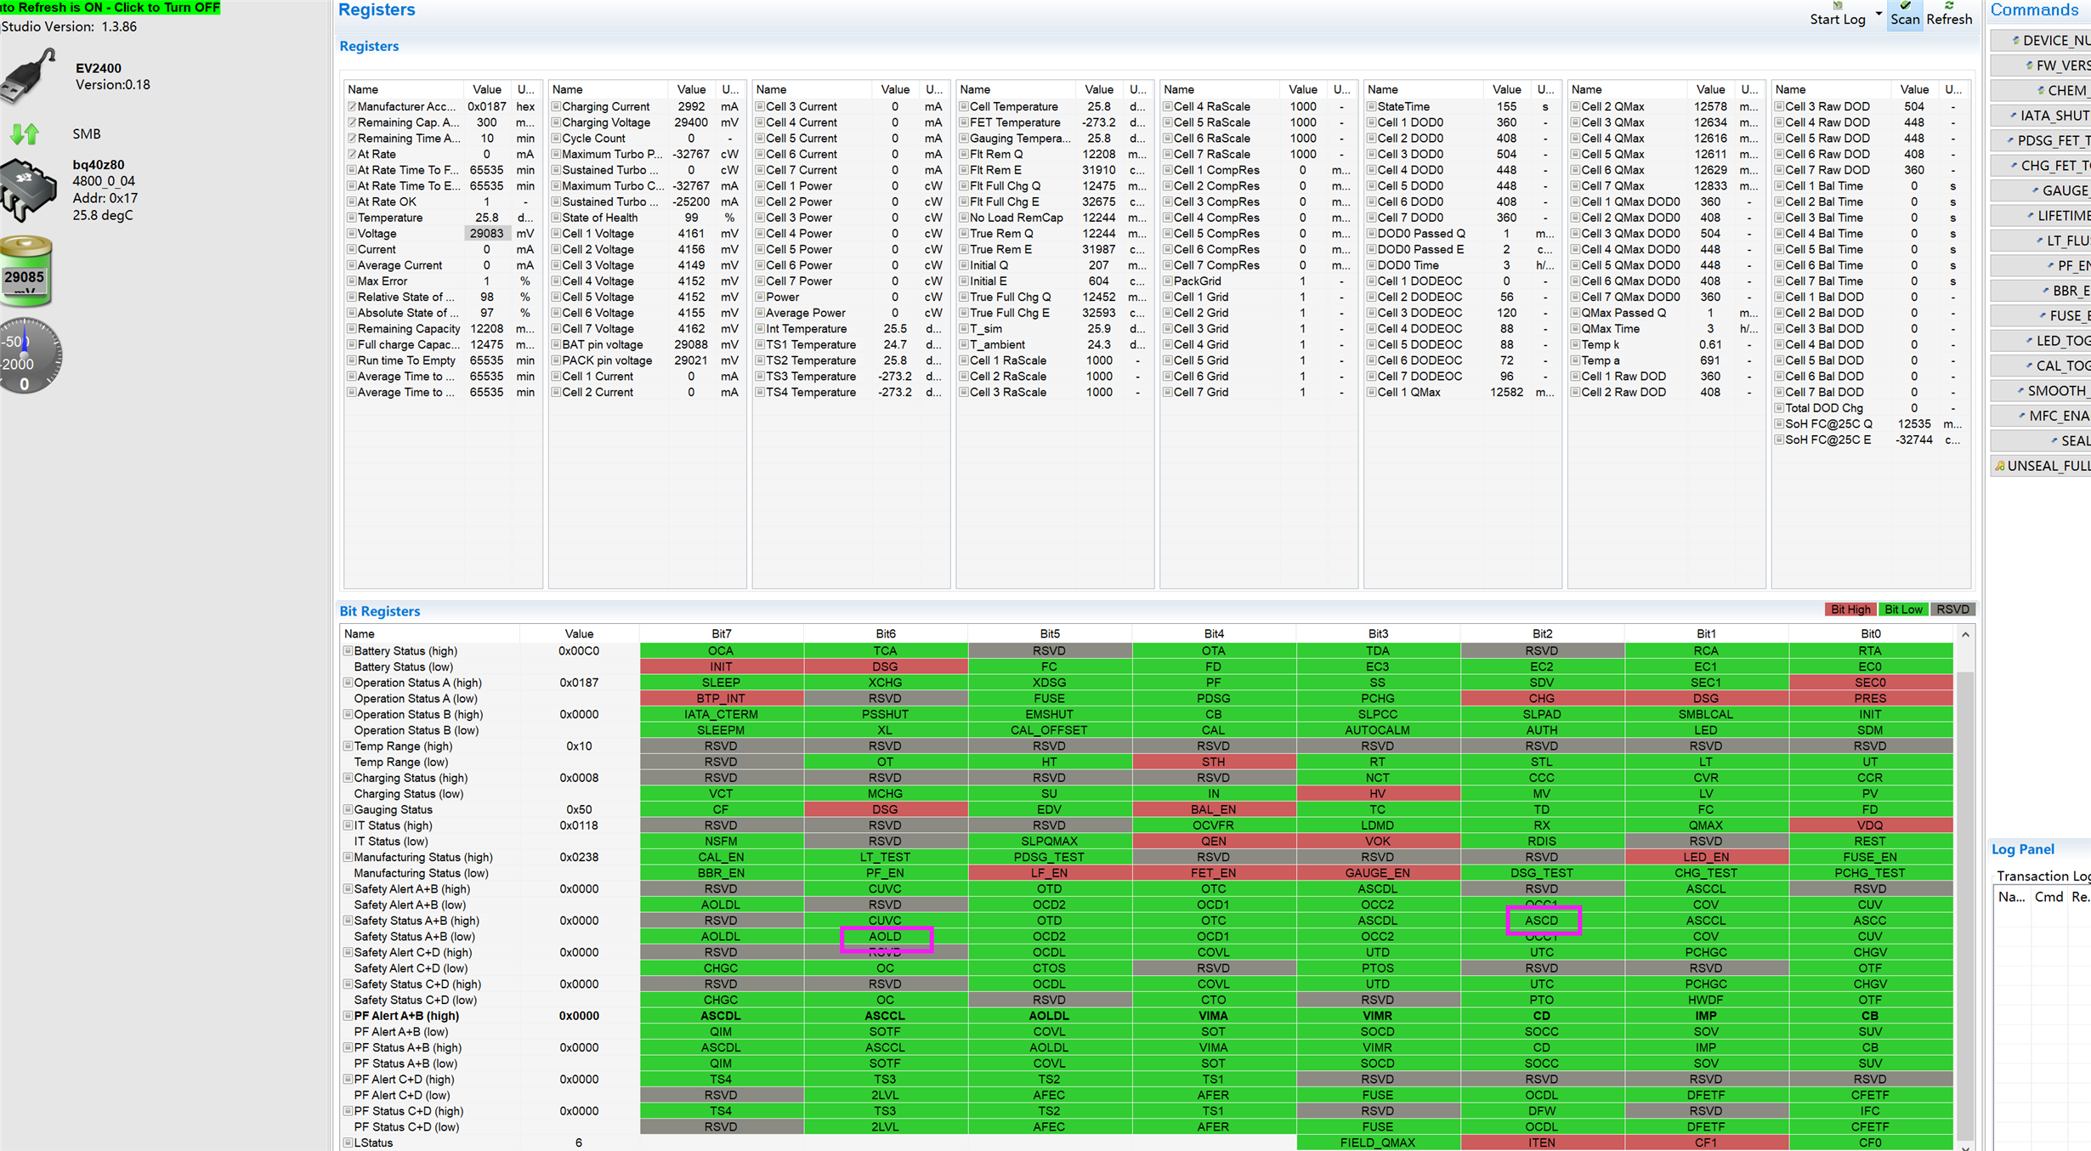Toggle the Voltage register checkbox

coord(351,234)
